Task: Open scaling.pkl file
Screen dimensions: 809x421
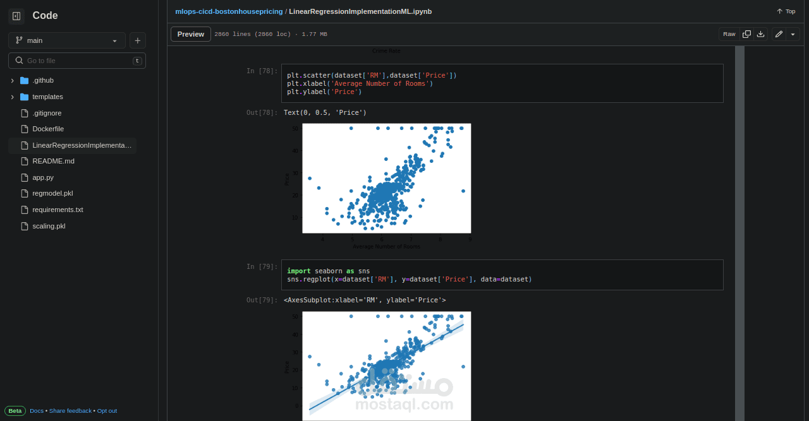Action: (x=49, y=226)
